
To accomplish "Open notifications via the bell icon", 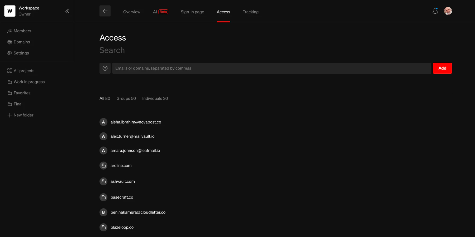I will (x=435, y=11).
